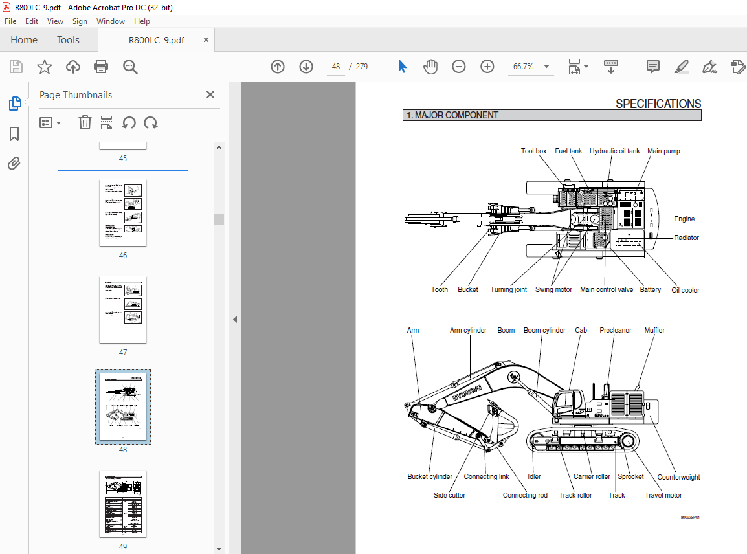Viewport: 747px width, 554px height.
Task: Open Page Thumbnails sidebar icon
Action: tap(15, 104)
